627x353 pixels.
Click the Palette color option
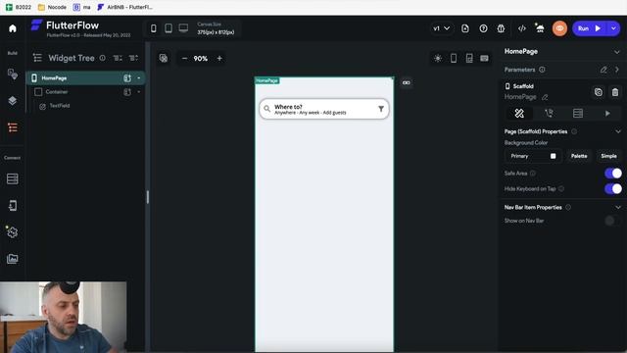click(579, 156)
